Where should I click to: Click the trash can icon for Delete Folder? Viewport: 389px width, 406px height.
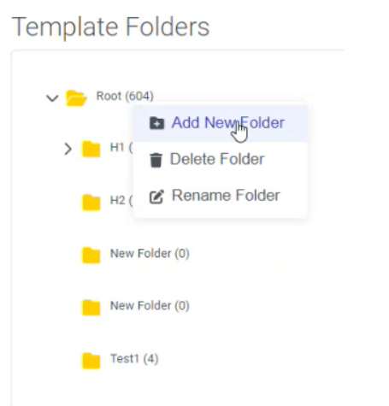coord(156,160)
